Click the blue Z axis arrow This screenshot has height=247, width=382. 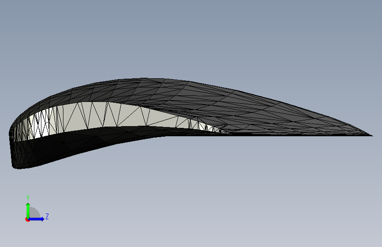pos(37,219)
